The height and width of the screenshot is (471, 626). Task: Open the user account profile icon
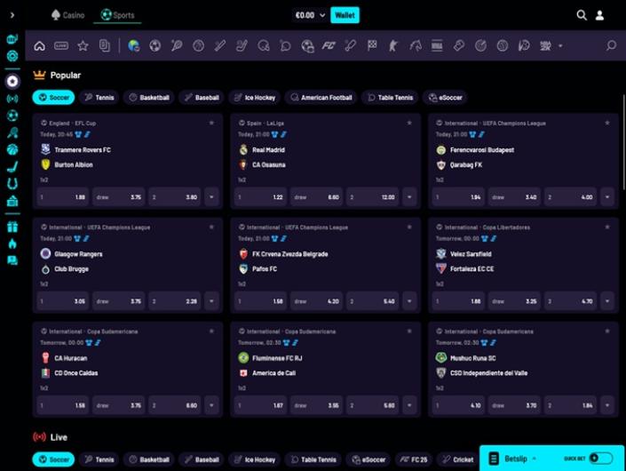coord(599,15)
